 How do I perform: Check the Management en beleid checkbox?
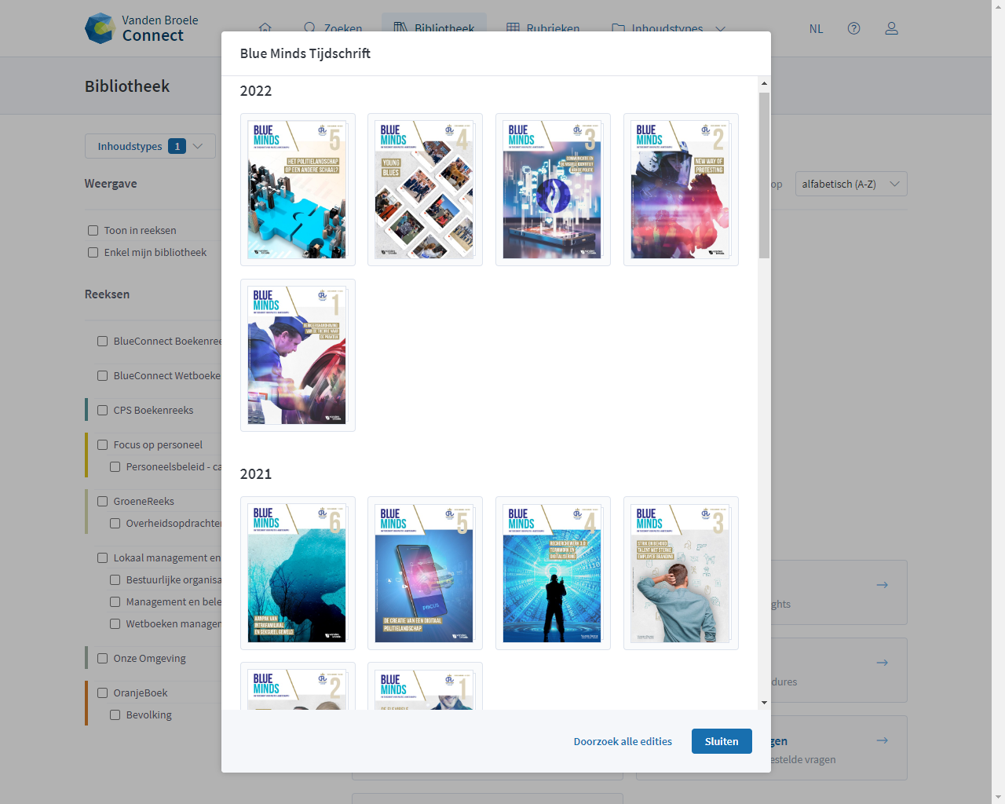pyautogui.click(x=115, y=601)
